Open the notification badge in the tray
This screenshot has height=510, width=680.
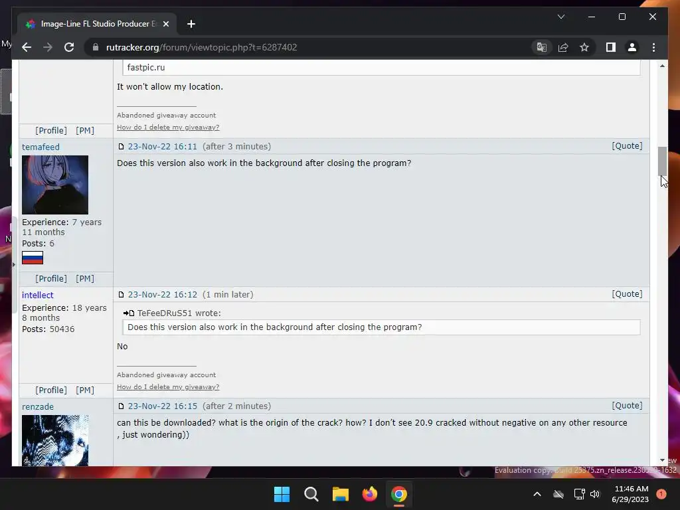[661, 494]
